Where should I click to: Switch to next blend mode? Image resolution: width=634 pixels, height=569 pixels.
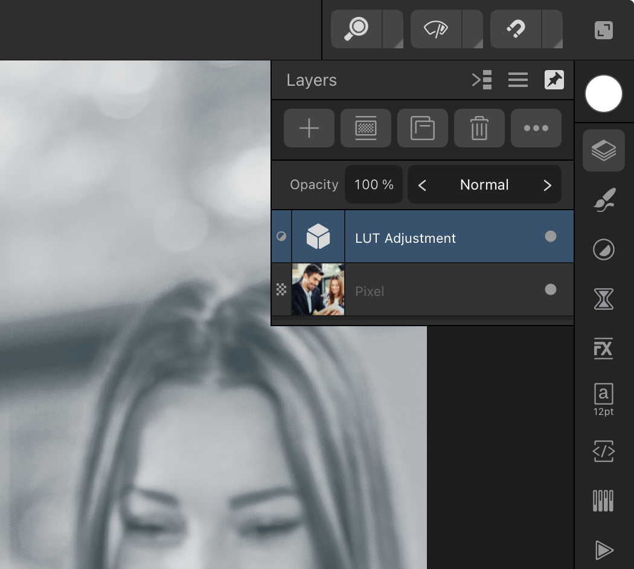(x=547, y=185)
